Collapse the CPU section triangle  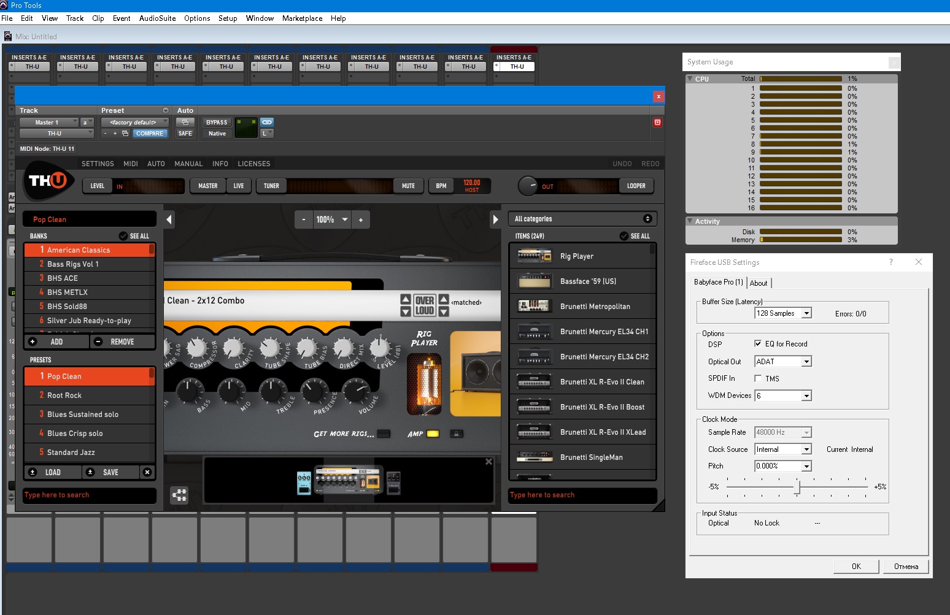690,78
